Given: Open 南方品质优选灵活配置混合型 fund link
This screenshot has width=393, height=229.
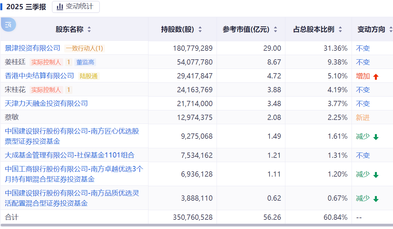Looking at the screenshot, I should 72,198.
